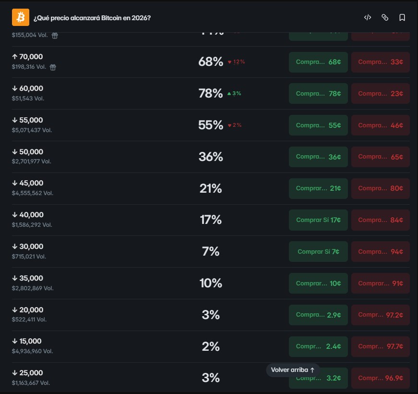
Task: Click the Bitcoin logo icon
Action: pyautogui.click(x=21, y=17)
